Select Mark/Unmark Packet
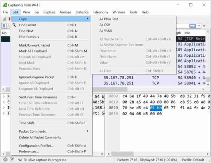Image resolution: width=211 pixels, height=163 pixels. (x=51, y=45)
